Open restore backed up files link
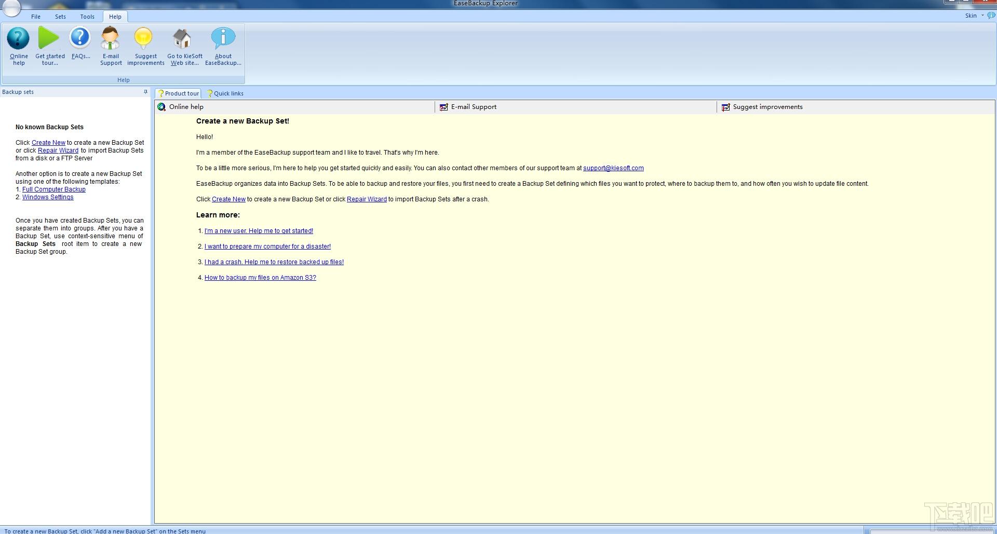The image size is (997, 534). (x=274, y=262)
